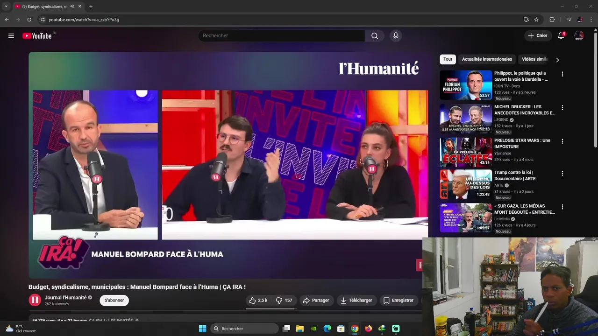Click the ICON TV - Docs channel name

pos(507,86)
